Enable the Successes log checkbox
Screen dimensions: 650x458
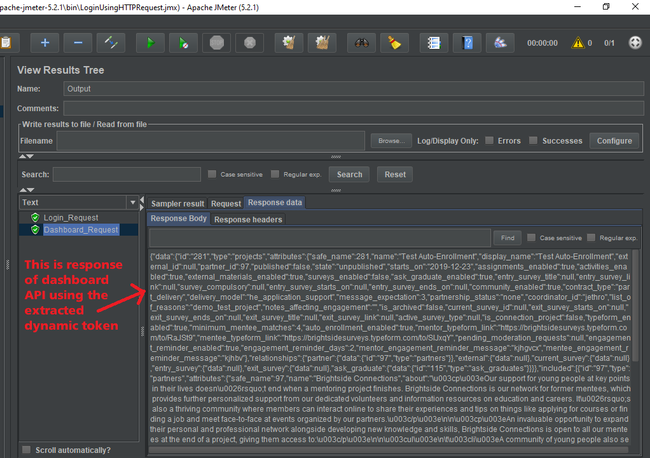(x=534, y=140)
